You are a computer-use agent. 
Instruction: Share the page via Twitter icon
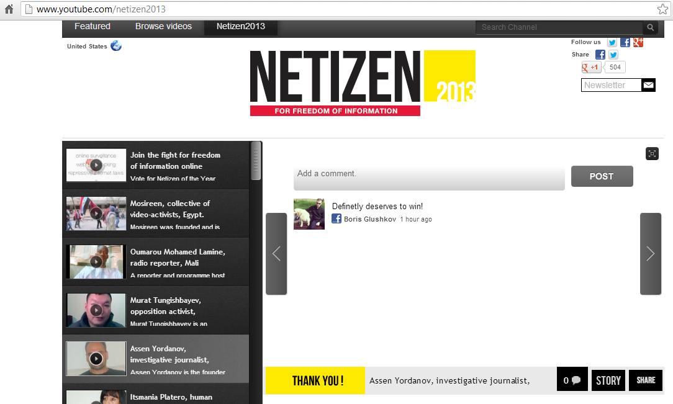(x=613, y=55)
